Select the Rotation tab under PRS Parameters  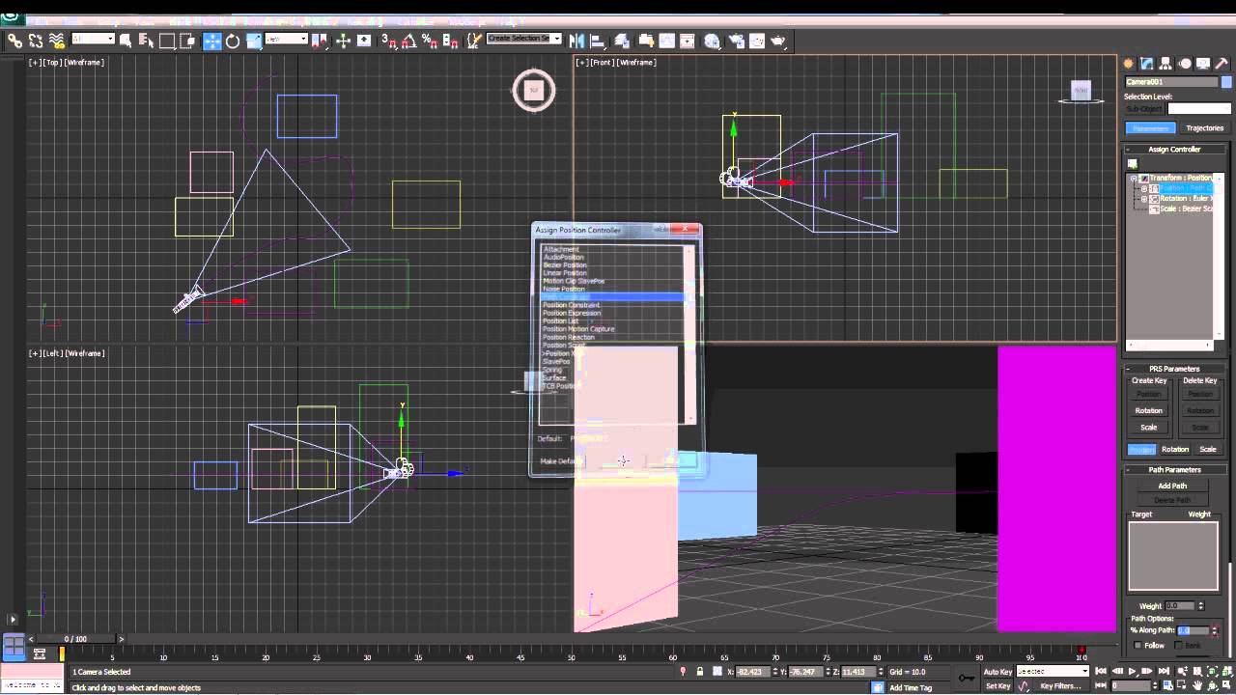[1175, 450]
